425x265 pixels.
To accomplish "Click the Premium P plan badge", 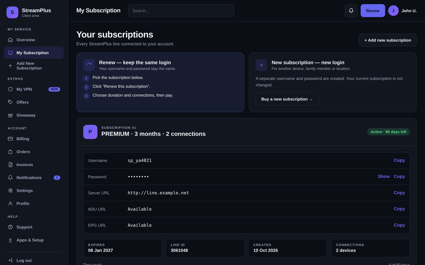I will tap(90, 132).
